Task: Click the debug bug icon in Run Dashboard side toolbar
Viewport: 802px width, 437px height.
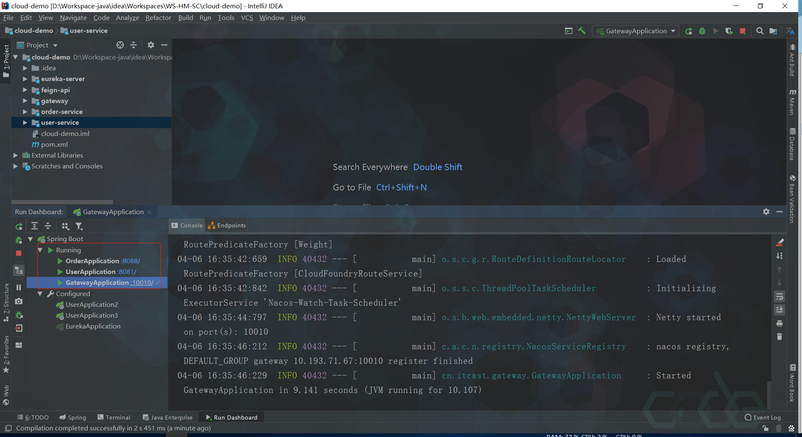Action: [19, 240]
